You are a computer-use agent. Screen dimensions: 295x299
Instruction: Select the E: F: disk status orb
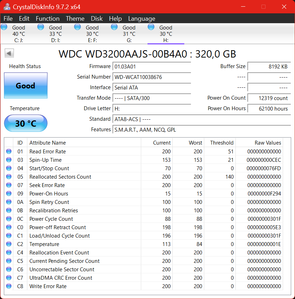pyautogui.click(x=77, y=27)
